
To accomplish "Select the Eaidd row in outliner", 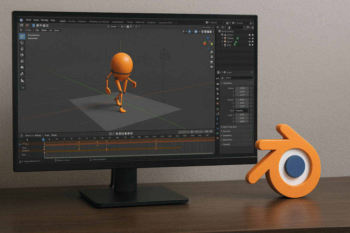I will coord(236,45).
